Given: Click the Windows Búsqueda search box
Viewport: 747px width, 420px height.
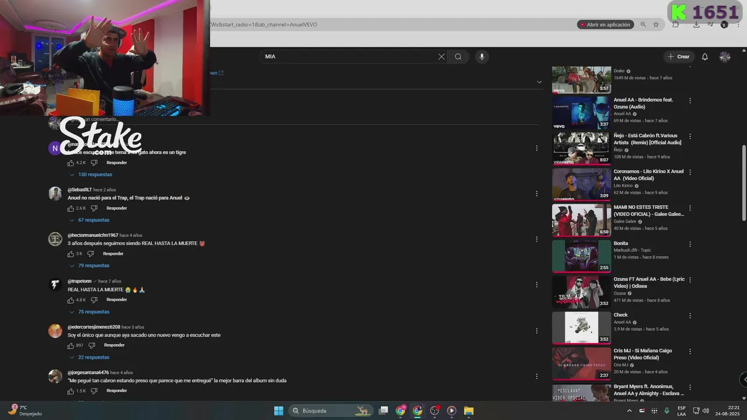Looking at the screenshot, I should tap(330, 411).
